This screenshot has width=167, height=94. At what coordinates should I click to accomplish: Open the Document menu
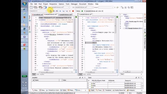(x=83, y=4)
